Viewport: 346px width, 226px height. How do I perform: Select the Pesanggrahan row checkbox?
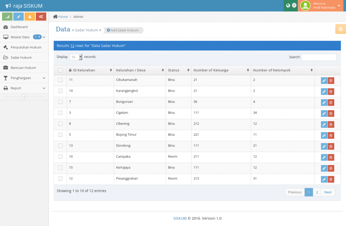(x=60, y=179)
